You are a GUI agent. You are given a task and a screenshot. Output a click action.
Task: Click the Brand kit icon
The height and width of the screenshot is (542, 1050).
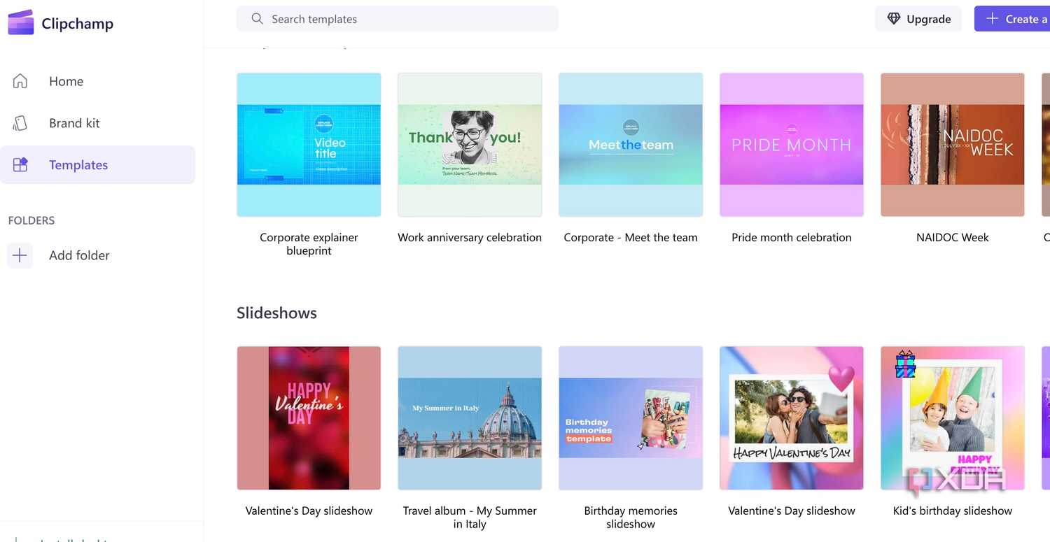pyautogui.click(x=20, y=123)
